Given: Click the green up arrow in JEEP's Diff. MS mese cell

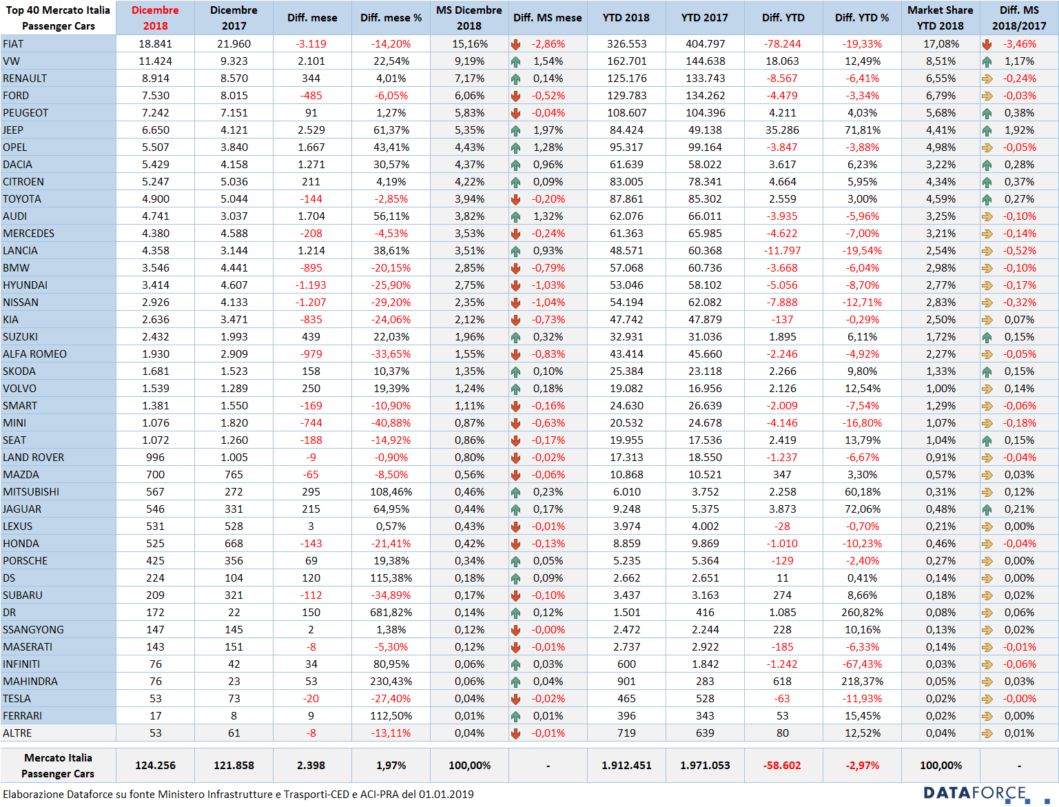Looking at the screenshot, I should tap(515, 130).
